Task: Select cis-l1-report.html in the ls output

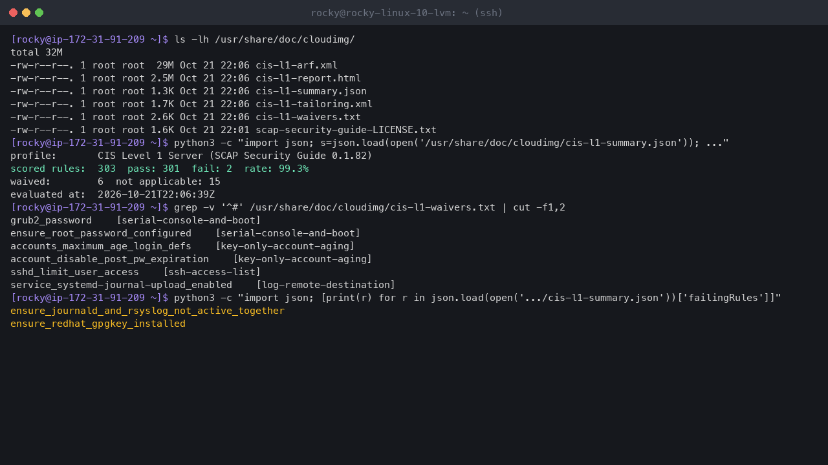Action: pos(308,78)
